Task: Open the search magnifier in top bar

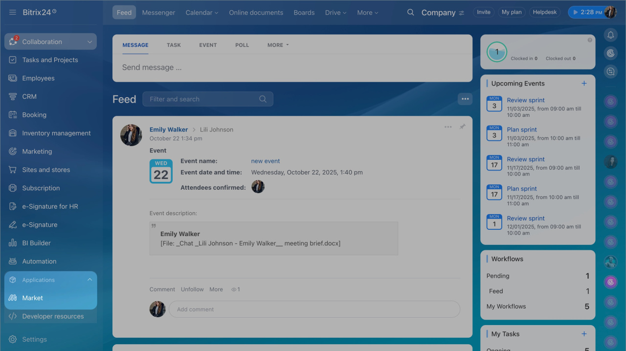Action: [410, 12]
